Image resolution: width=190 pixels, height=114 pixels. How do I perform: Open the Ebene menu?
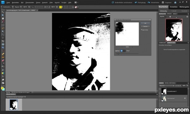click(x=38, y=3)
